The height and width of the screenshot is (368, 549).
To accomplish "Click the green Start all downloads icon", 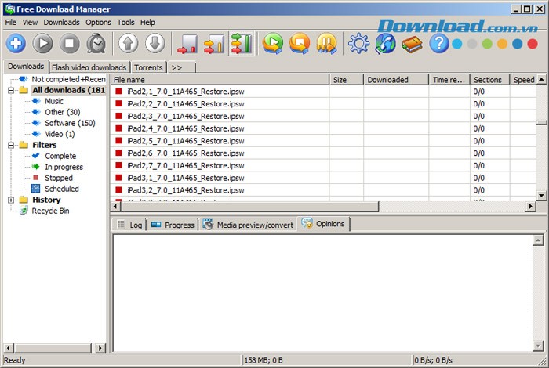I will click(273, 44).
